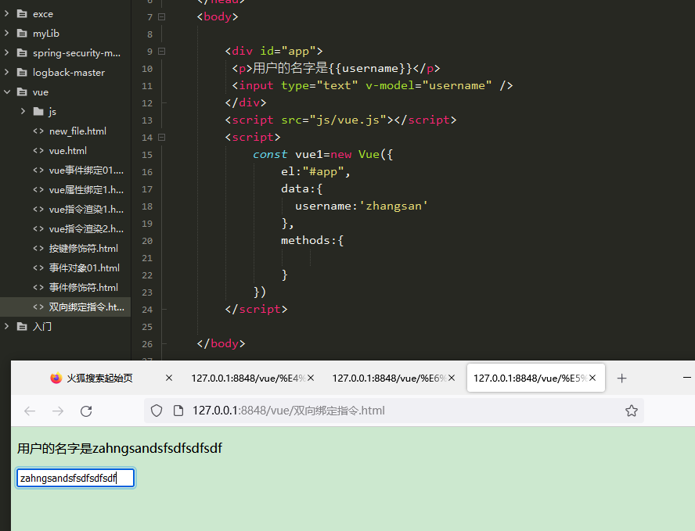This screenshot has width=695, height=531.
Task: Switch to 127.0.0.1:8848/vue/%E6 tab
Action: tap(389, 379)
